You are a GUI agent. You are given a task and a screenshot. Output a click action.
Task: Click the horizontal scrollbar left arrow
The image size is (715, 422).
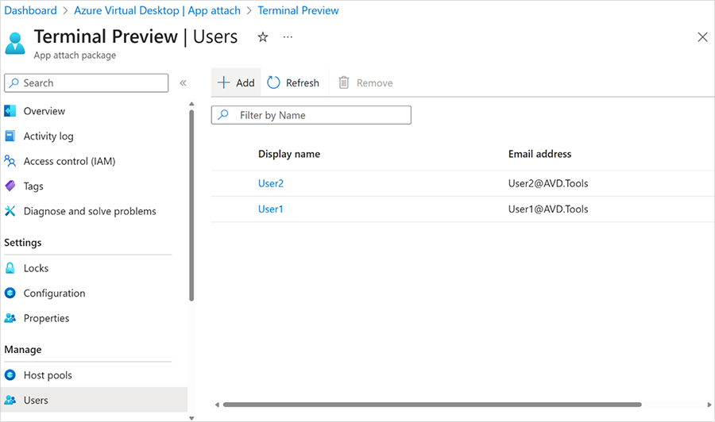coord(217,405)
